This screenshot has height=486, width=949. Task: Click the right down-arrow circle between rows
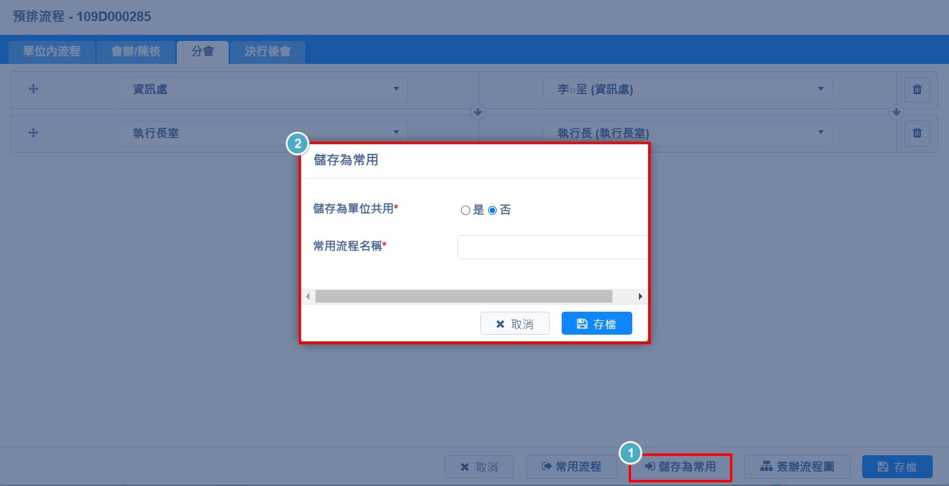pos(896,112)
